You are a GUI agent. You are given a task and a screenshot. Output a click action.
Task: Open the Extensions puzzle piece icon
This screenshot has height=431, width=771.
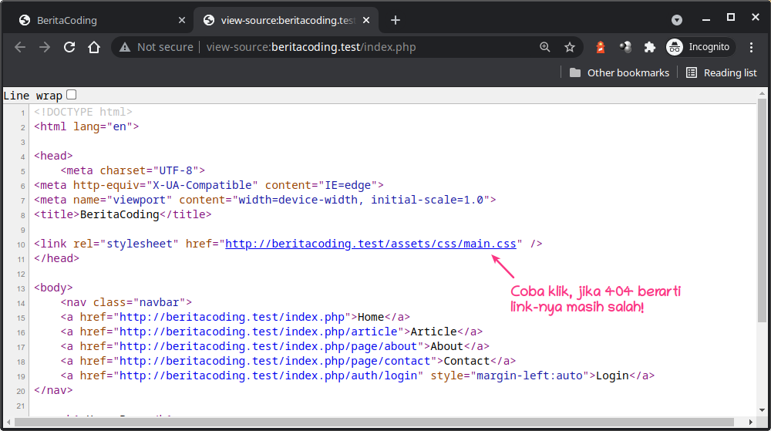(x=650, y=47)
